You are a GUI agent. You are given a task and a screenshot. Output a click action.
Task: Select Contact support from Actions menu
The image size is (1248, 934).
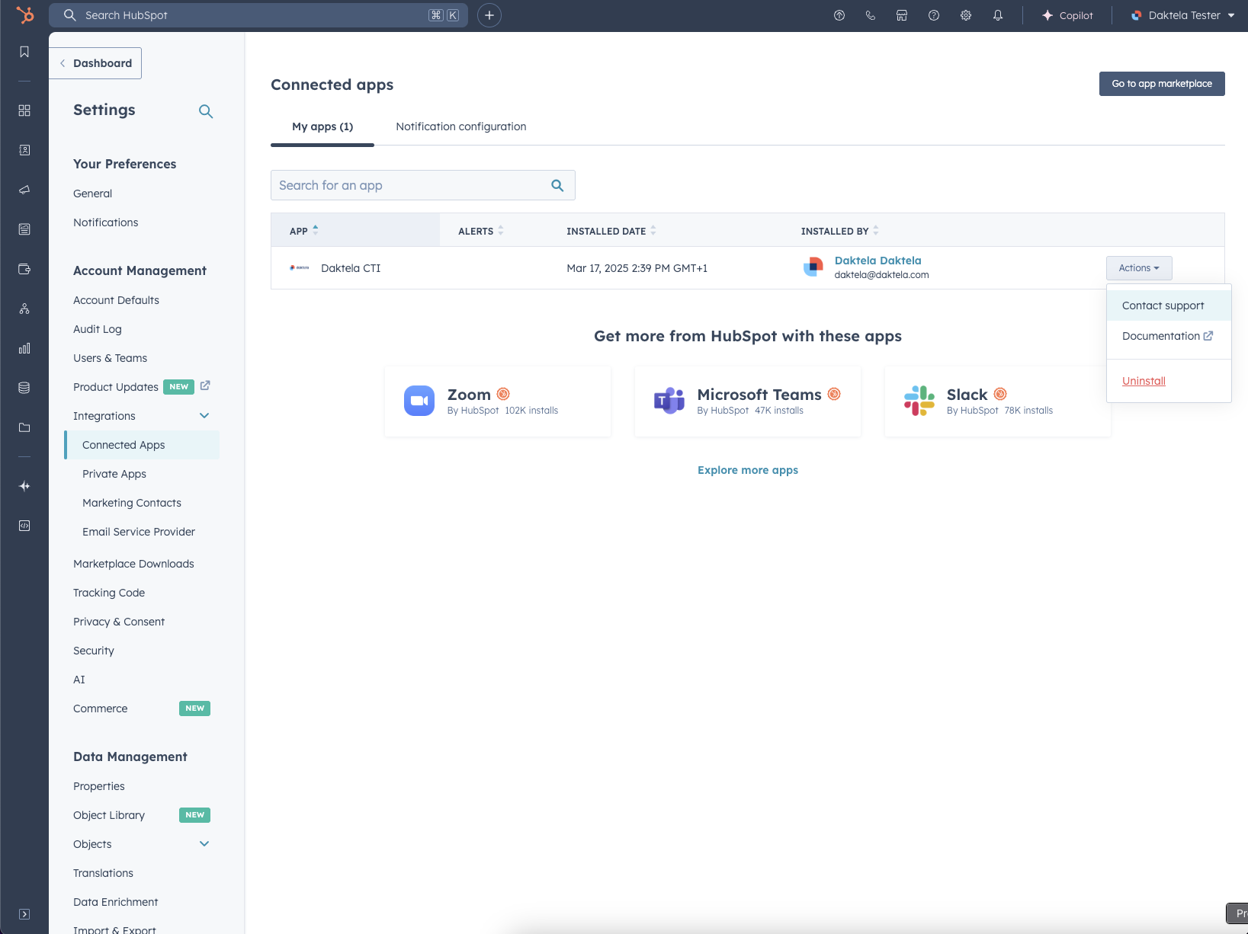pyautogui.click(x=1163, y=305)
